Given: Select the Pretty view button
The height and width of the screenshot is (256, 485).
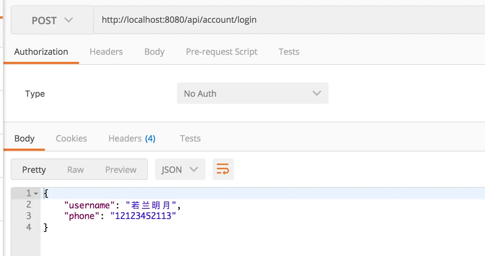Looking at the screenshot, I should point(34,170).
